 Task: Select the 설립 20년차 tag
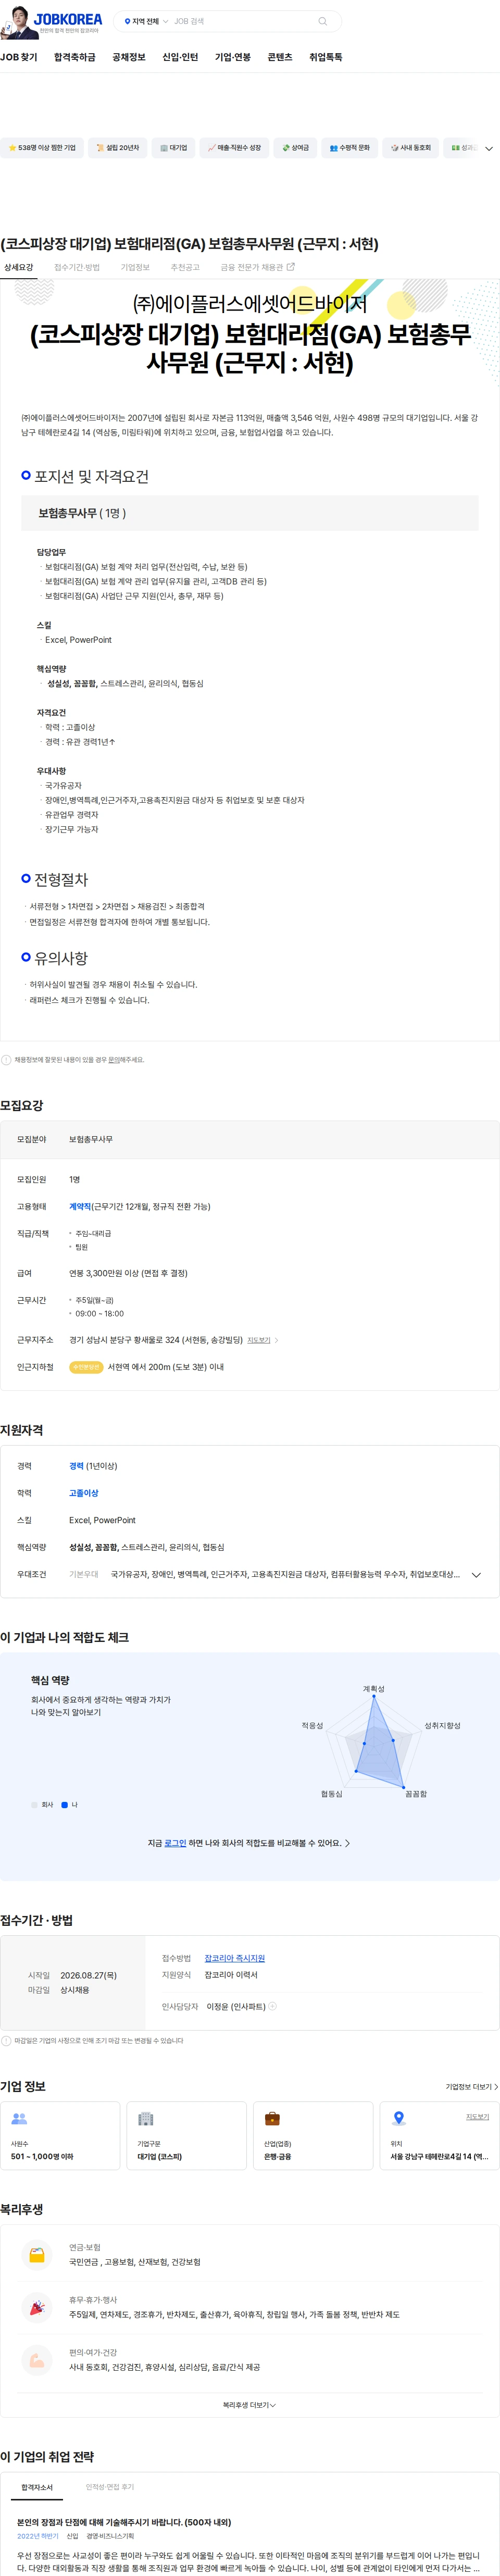(118, 148)
